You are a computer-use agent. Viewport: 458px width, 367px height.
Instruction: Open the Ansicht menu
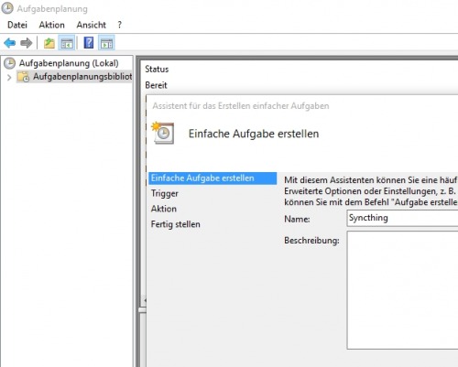(92, 25)
